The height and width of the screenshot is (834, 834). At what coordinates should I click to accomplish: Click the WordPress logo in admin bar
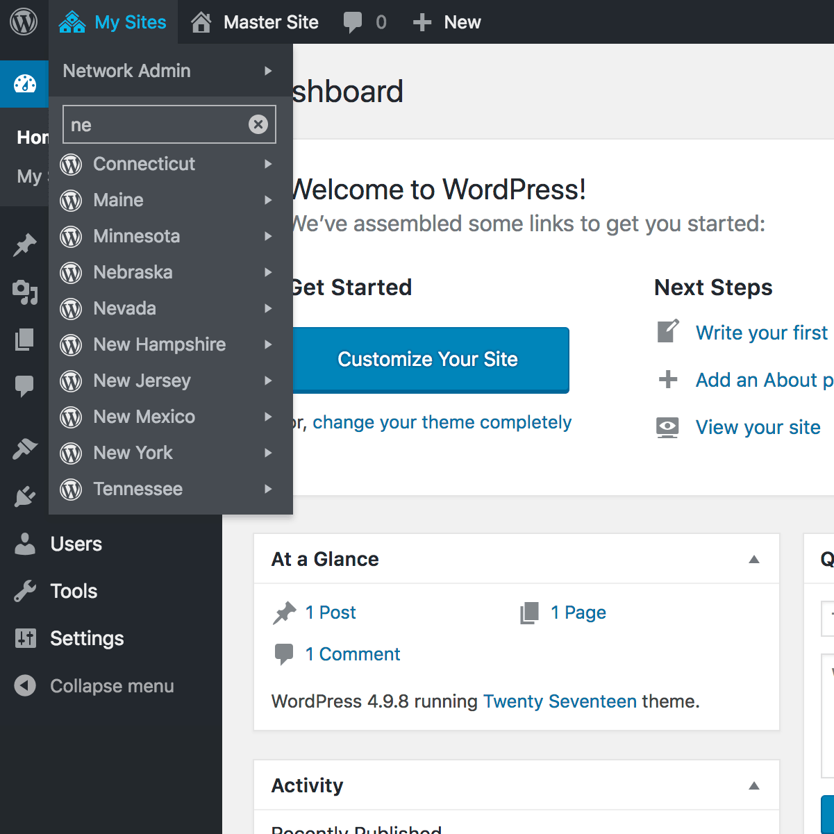click(23, 22)
